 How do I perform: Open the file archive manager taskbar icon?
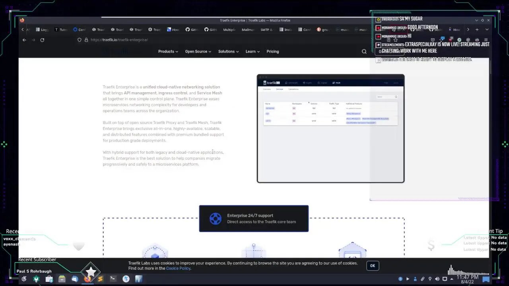(x=62, y=279)
